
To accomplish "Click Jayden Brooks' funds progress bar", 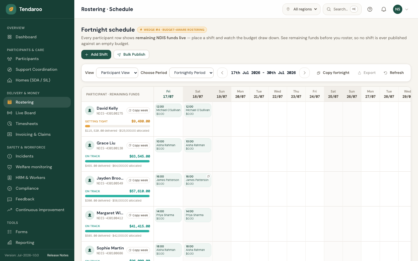I will click(118, 196).
